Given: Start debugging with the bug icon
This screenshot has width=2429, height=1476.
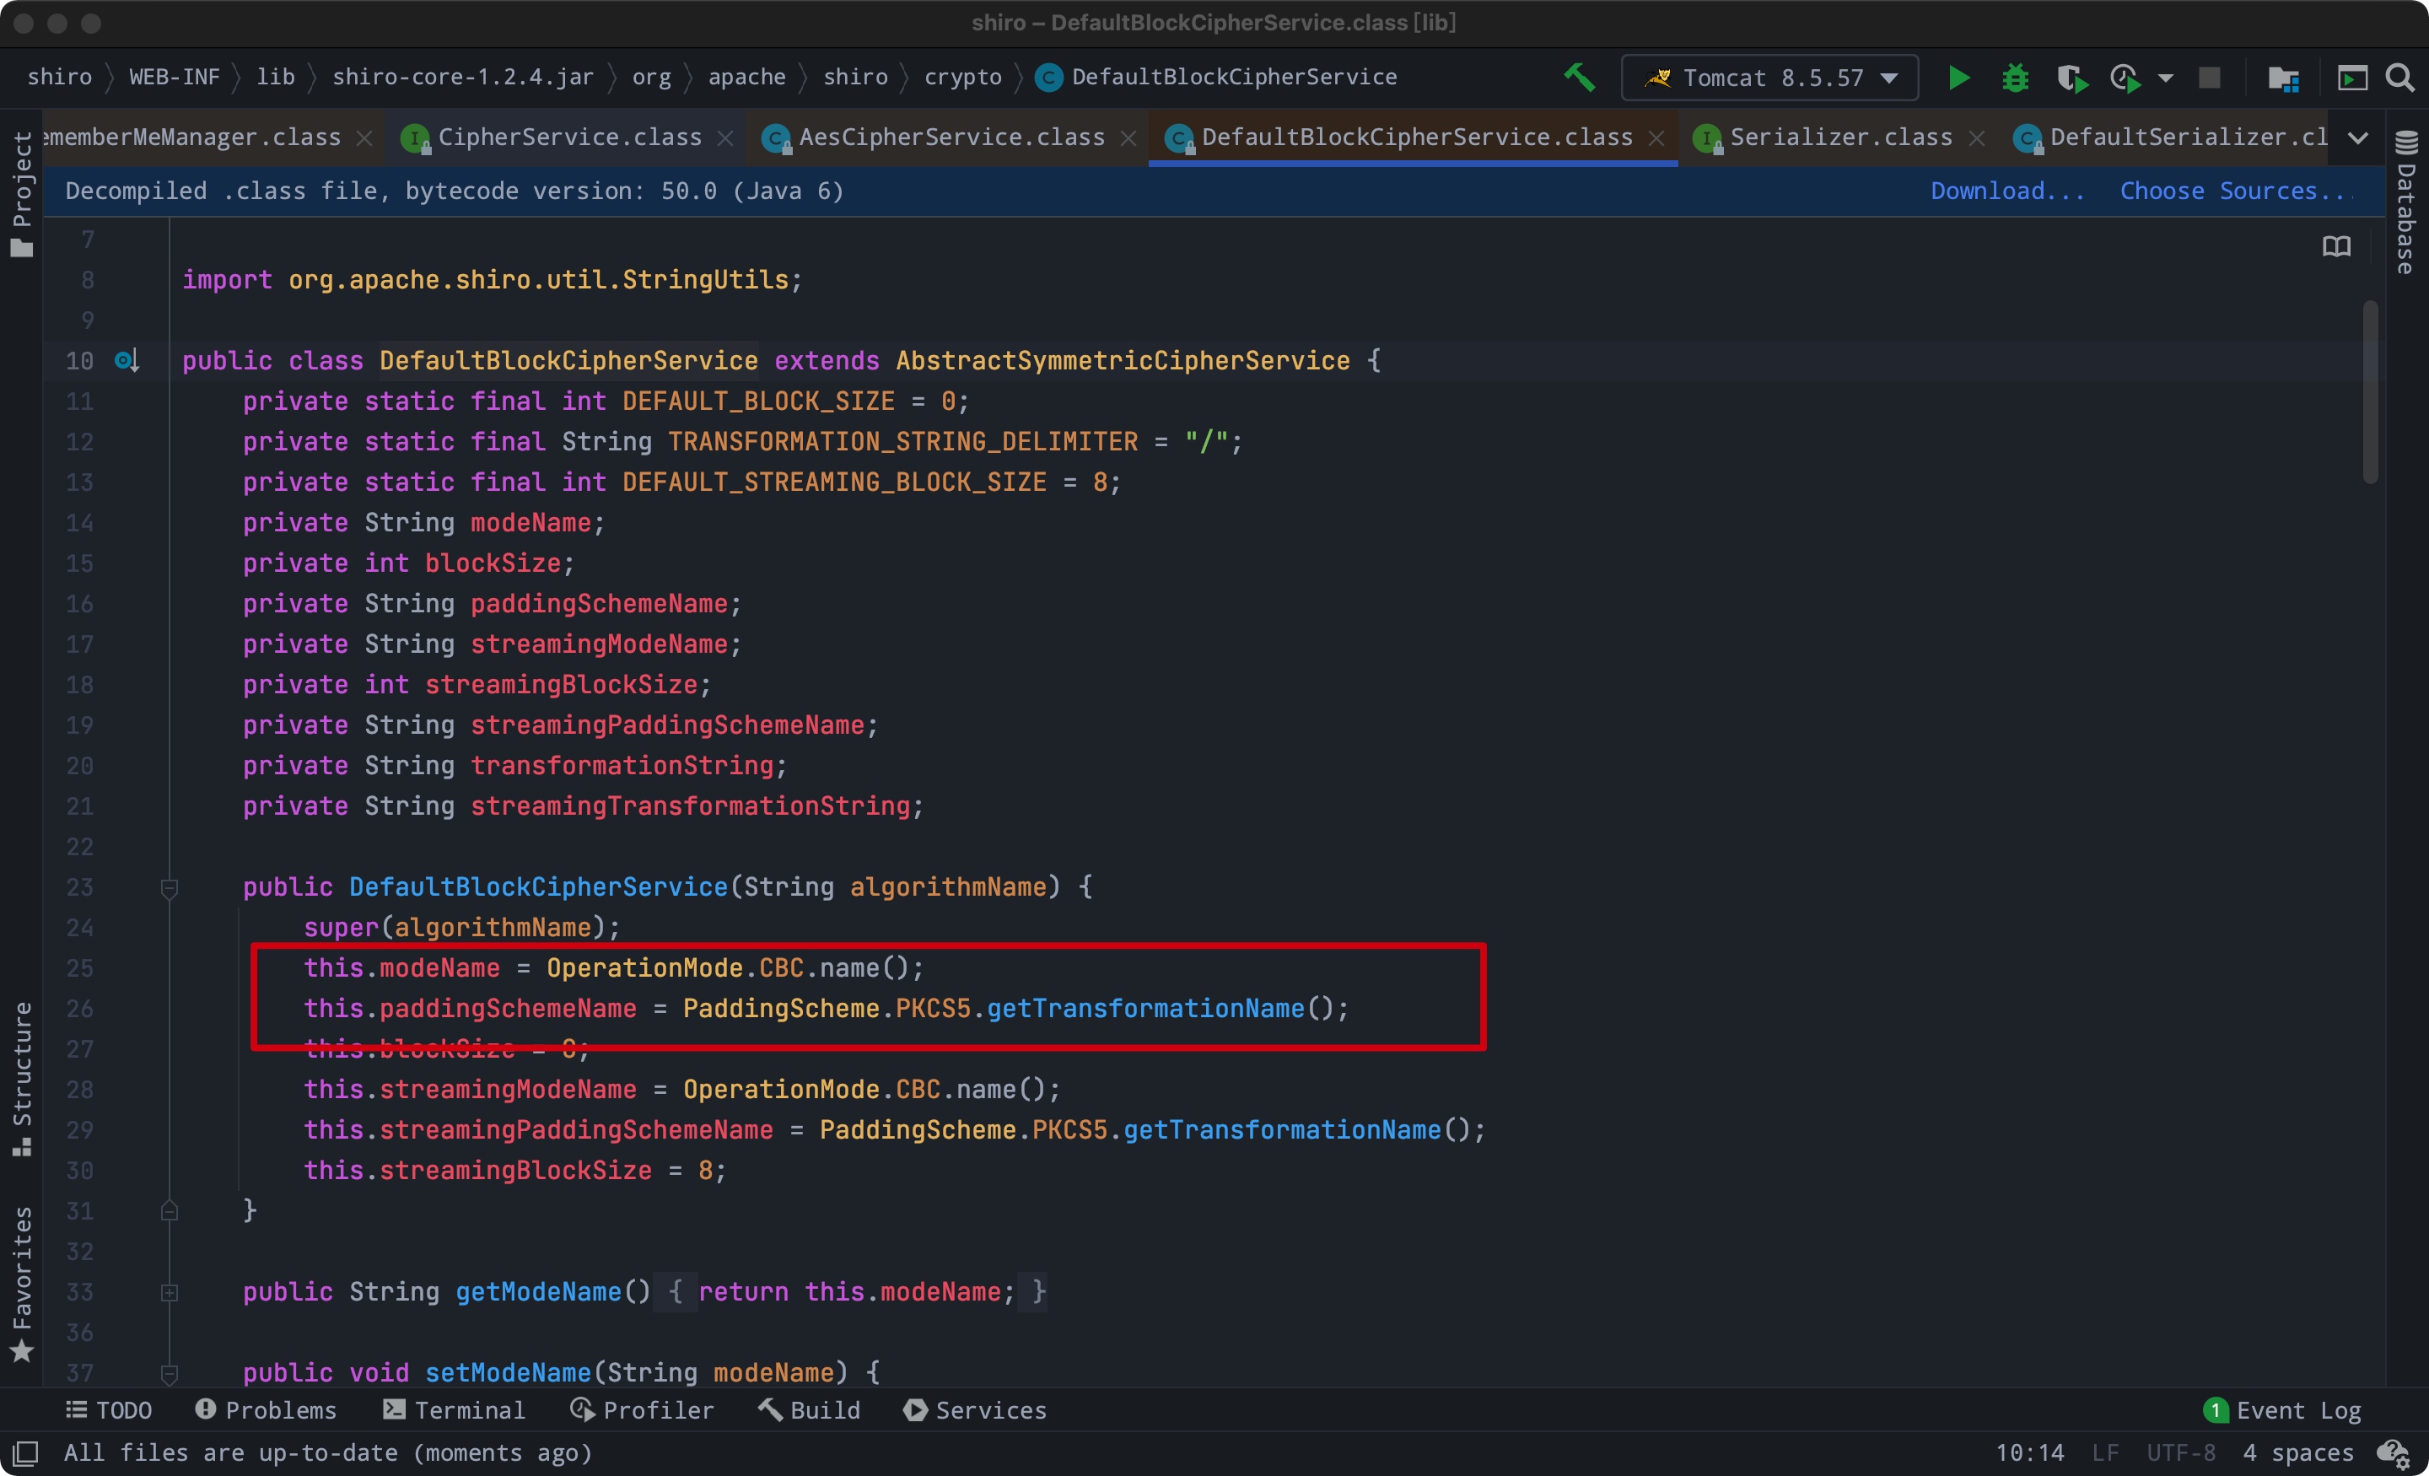Looking at the screenshot, I should click(x=2015, y=77).
